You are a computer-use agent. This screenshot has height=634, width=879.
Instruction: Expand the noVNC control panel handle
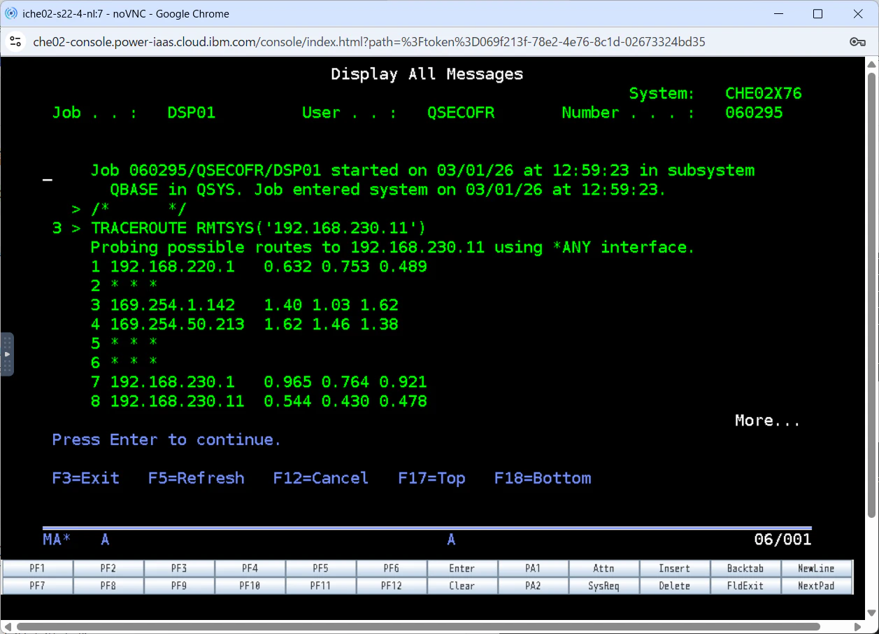click(x=7, y=354)
